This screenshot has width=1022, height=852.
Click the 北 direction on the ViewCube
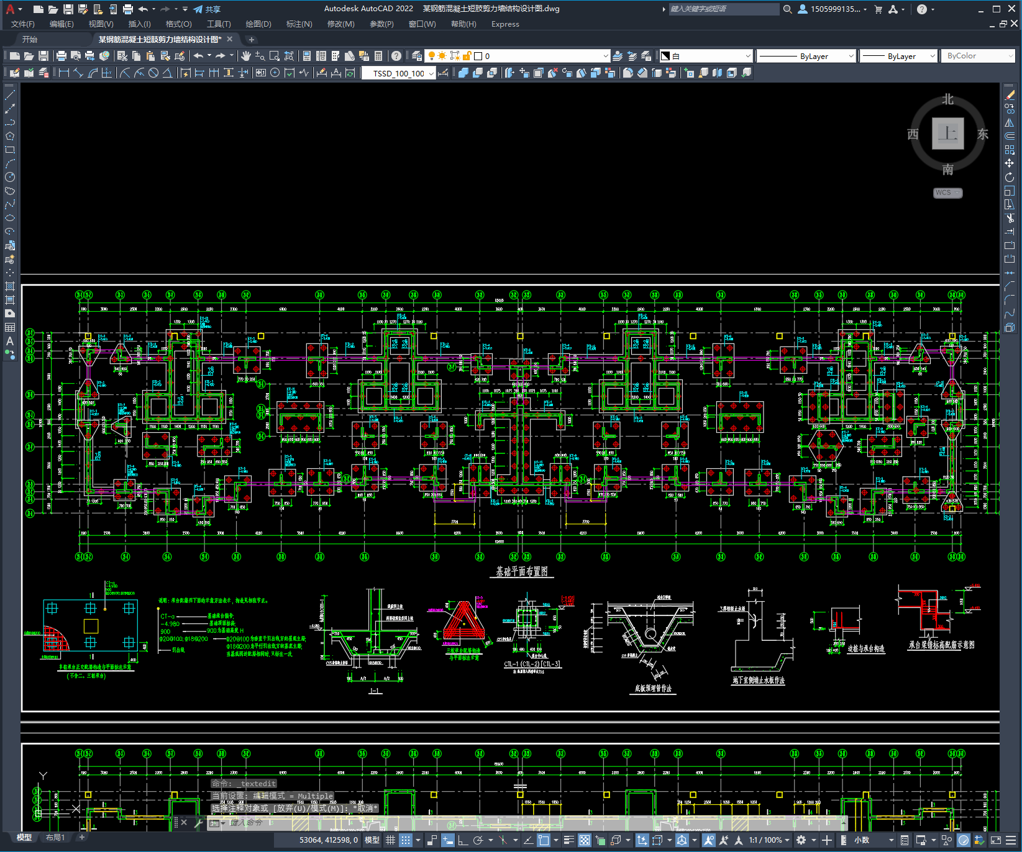(947, 99)
